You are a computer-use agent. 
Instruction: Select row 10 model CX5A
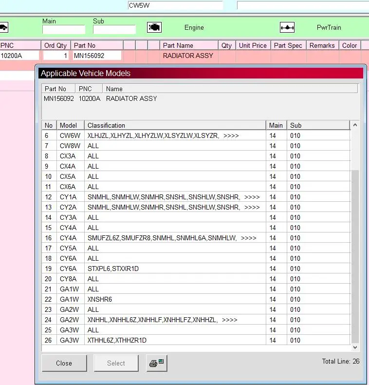196,176
